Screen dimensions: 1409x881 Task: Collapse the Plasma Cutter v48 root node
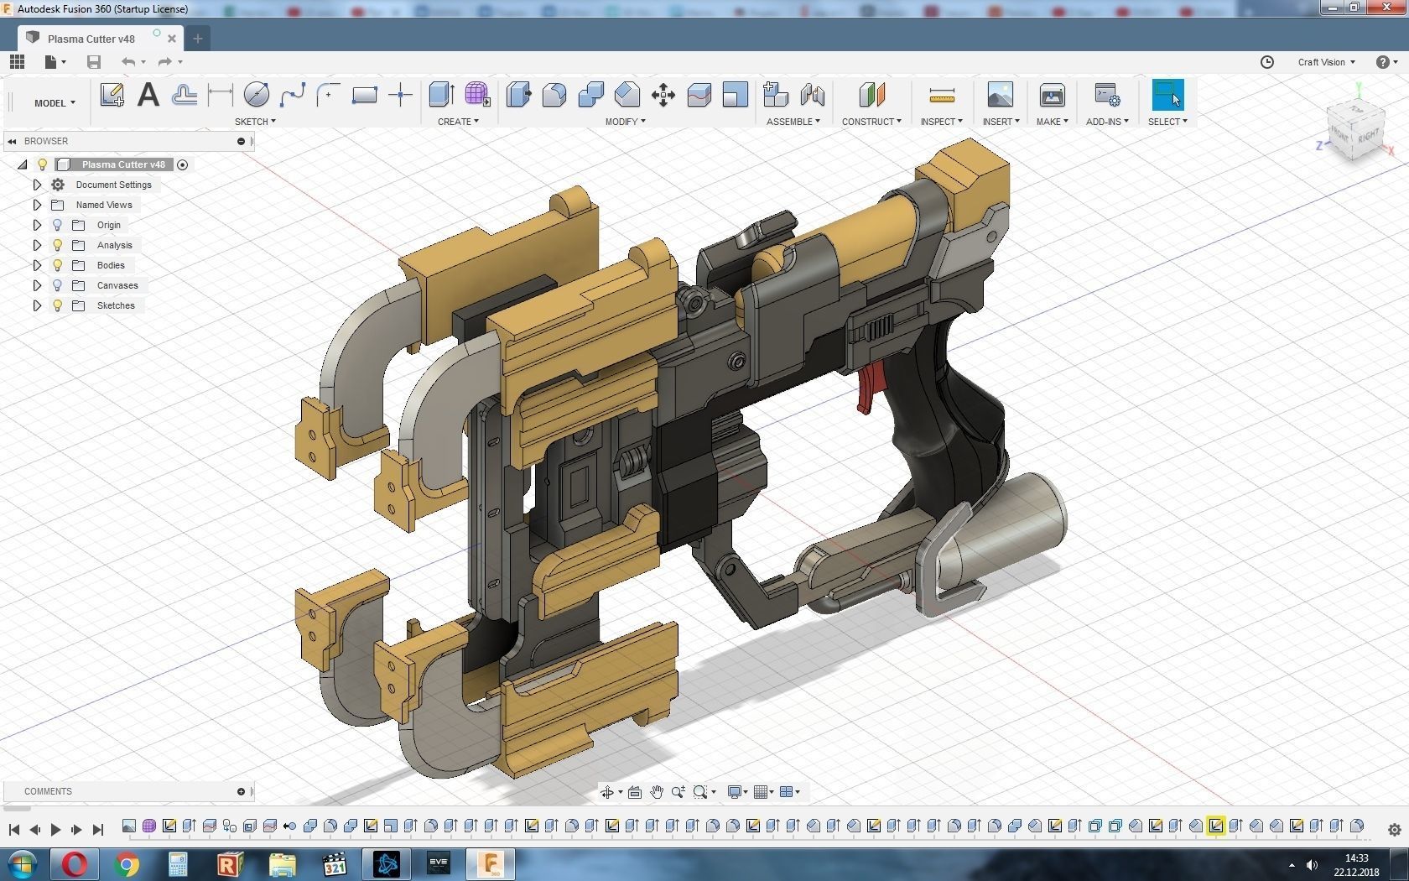[x=23, y=164]
